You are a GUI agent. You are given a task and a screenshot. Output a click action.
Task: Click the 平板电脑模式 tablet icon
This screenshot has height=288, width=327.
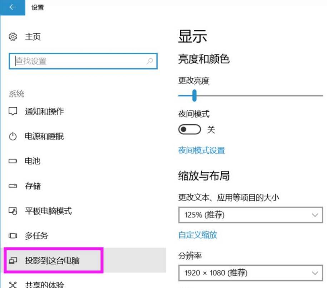coord(14,211)
